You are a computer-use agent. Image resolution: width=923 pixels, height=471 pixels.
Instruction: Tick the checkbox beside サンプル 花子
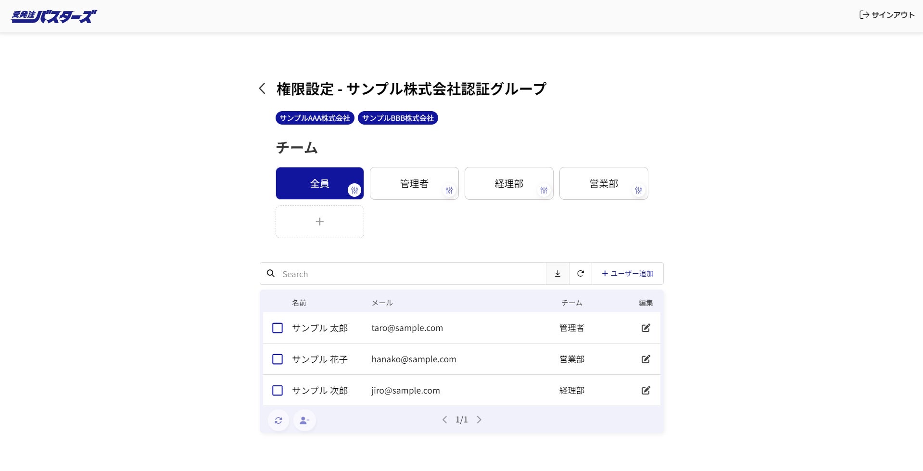pyautogui.click(x=278, y=359)
